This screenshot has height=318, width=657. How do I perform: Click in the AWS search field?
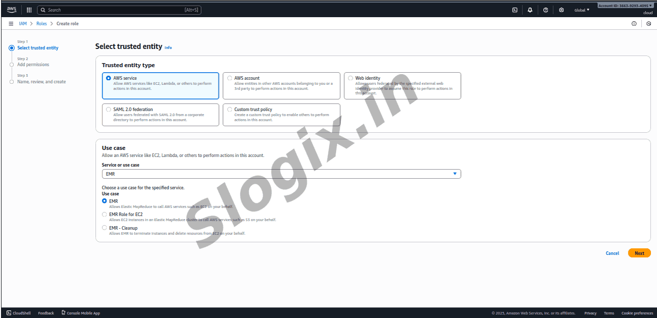pos(119,10)
